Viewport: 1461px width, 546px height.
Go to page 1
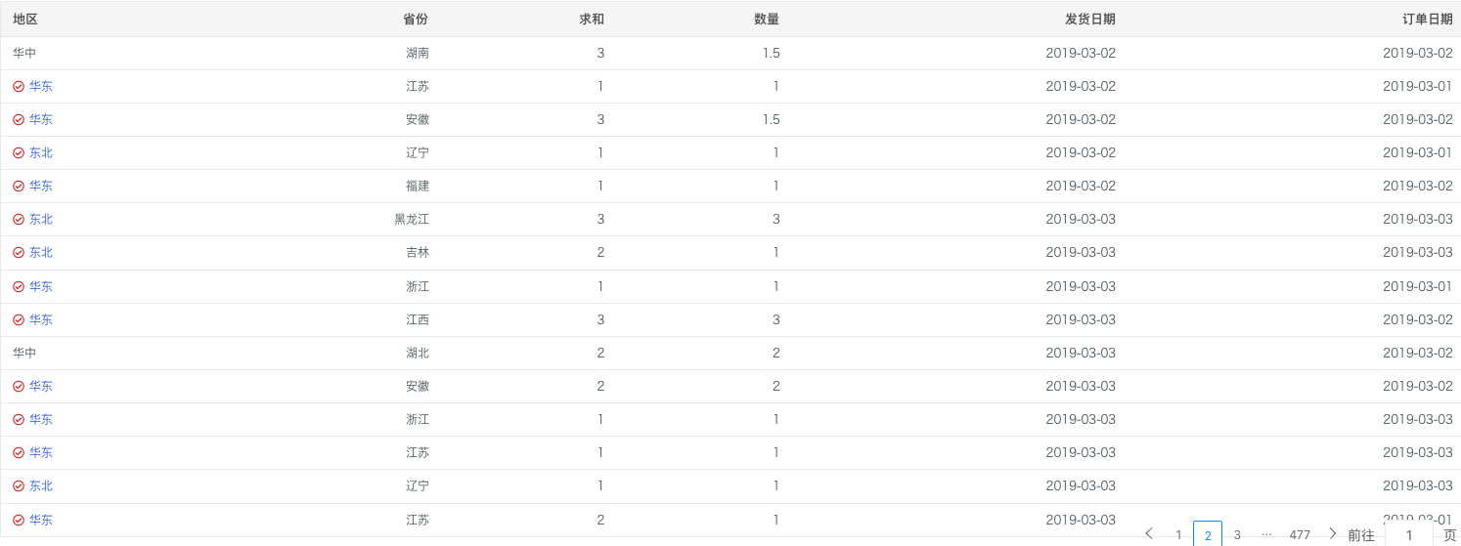point(1178,535)
